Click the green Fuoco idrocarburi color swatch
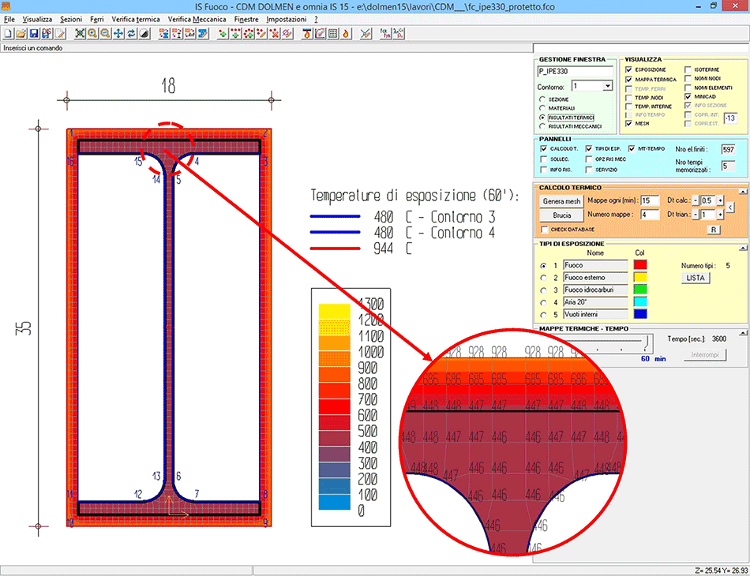750x576 pixels. (640, 290)
